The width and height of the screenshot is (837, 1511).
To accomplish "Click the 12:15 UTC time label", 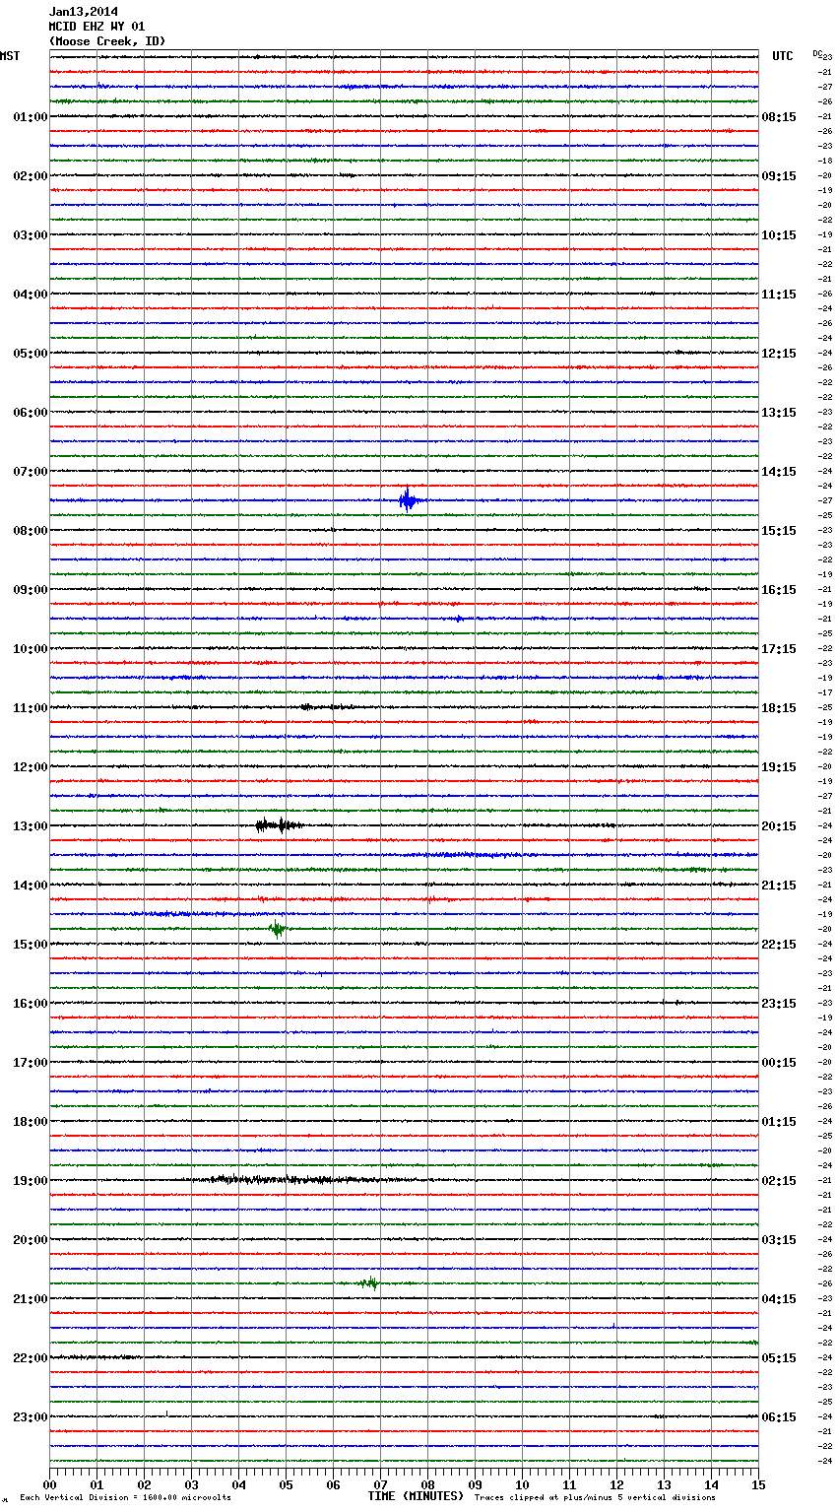I will pos(779,354).
